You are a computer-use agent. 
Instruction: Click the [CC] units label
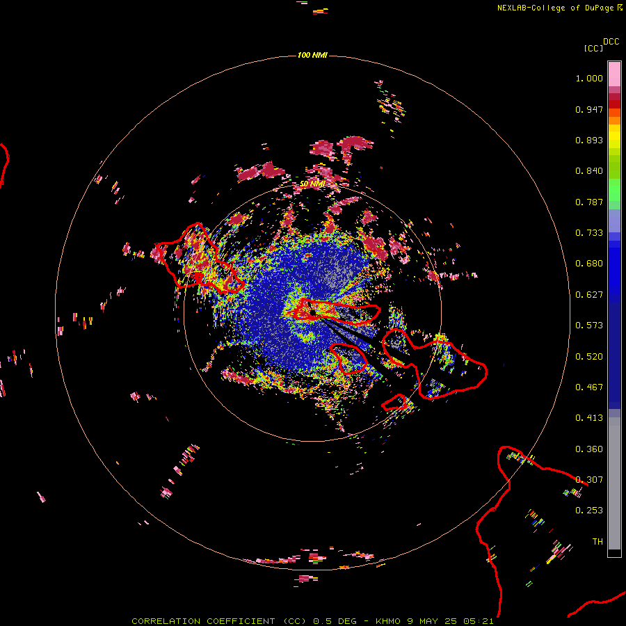(593, 48)
